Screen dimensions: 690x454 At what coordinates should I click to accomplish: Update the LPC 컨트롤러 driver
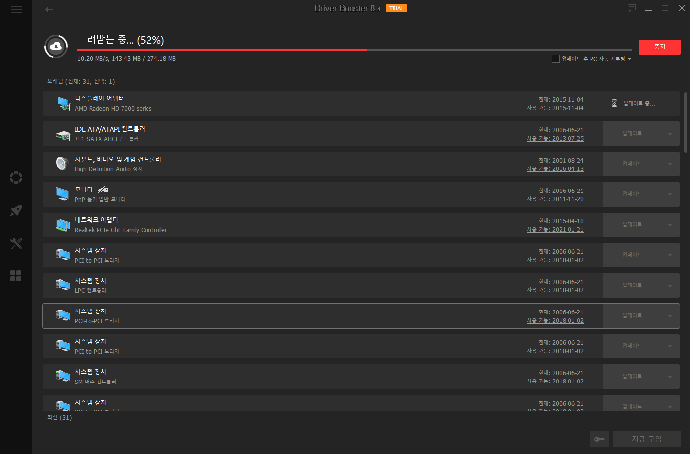(x=632, y=286)
